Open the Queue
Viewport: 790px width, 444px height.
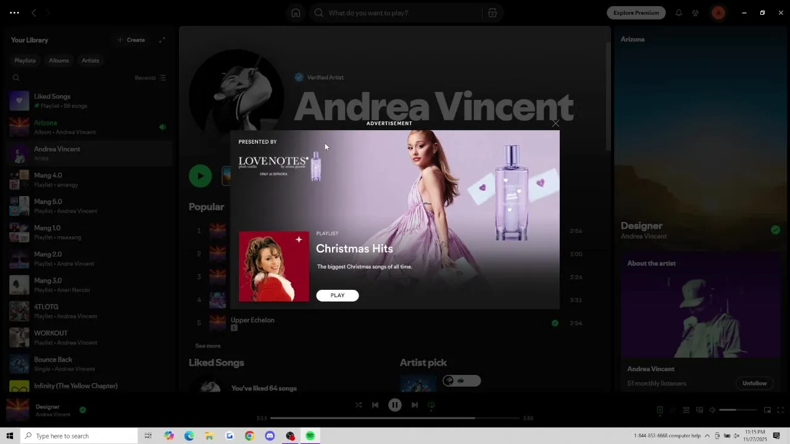pos(686,410)
